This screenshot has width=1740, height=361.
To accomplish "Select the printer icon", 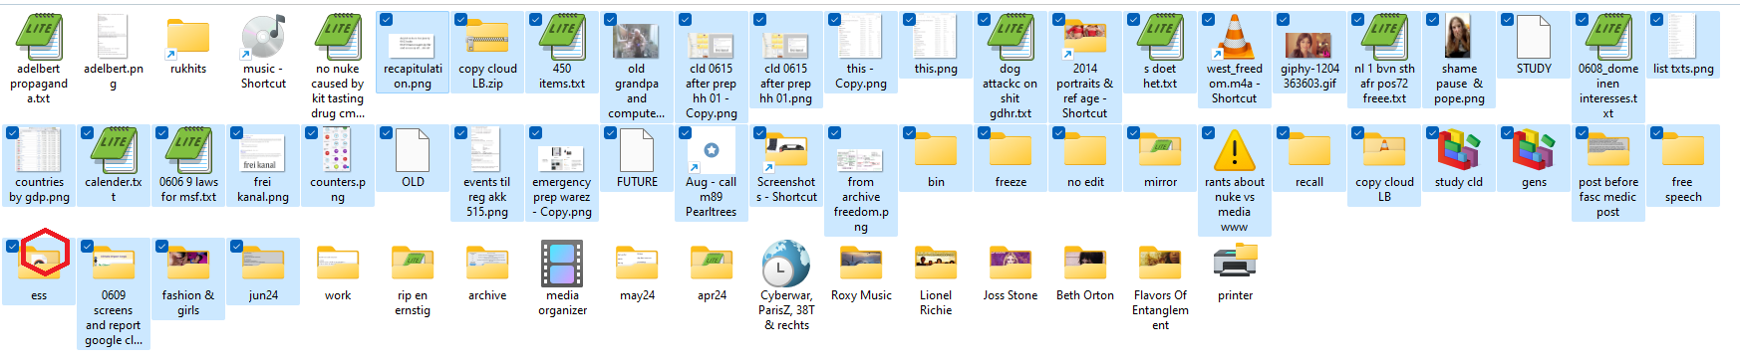I will pos(1235,264).
